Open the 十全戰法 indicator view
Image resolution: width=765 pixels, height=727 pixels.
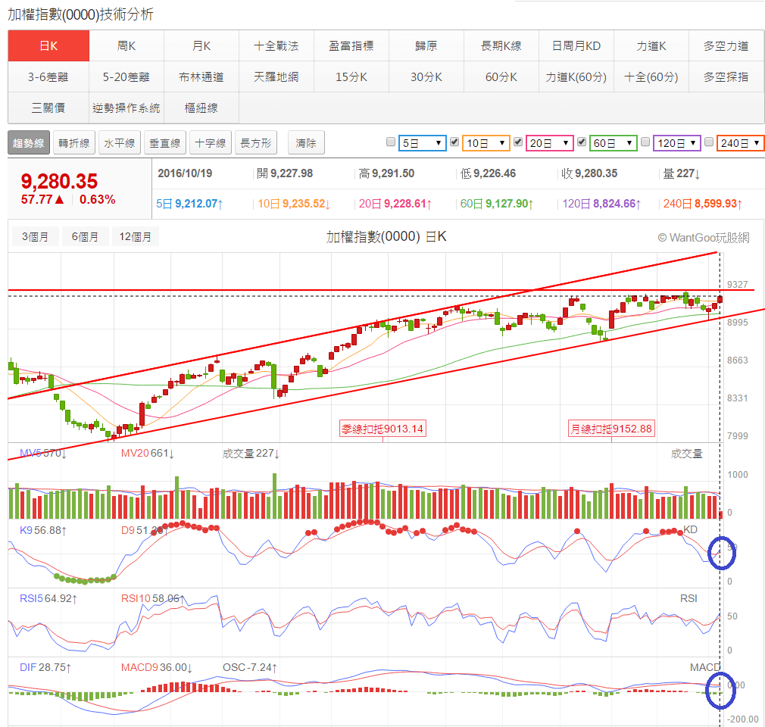click(x=276, y=45)
